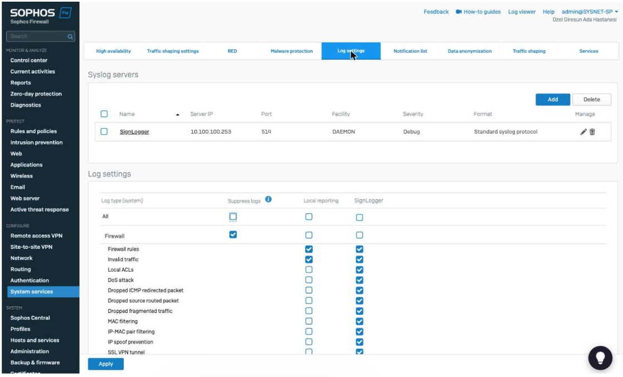
Task: Uncheck Local reporting for Invalid traffic
Action: pyautogui.click(x=309, y=260)
